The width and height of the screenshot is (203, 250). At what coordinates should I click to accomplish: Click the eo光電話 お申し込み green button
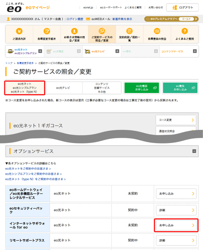point(142,88)
